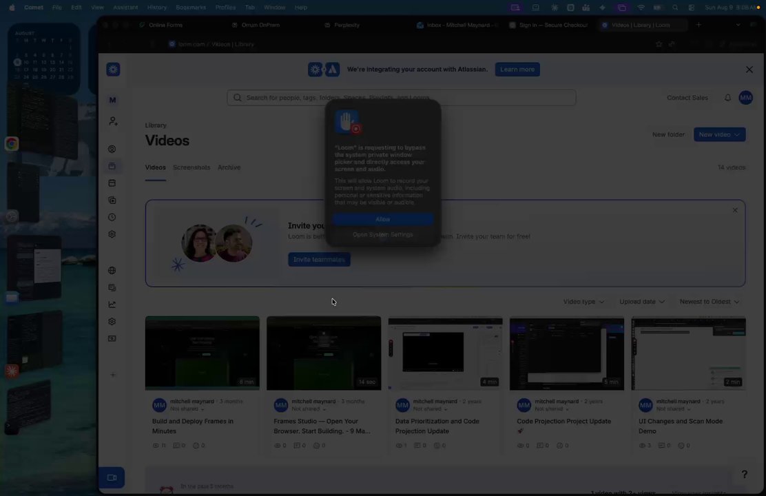766x496 pixels.
Task: Click the blue camera record button bottom-left
Action: pos(112,477)
